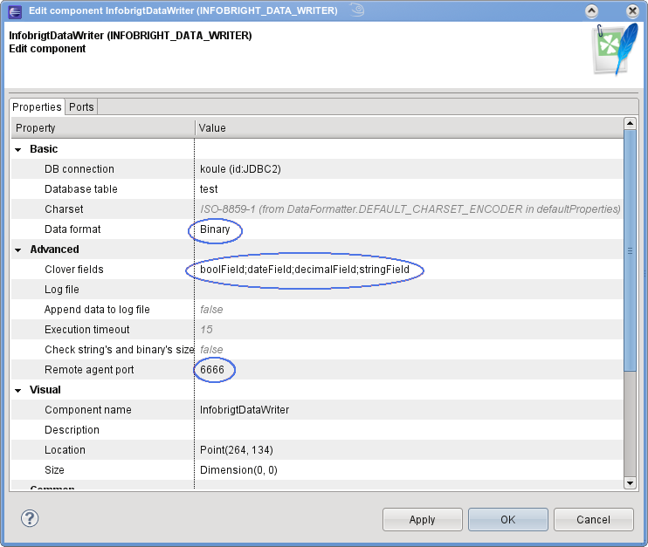
Task: Open Check string's and binary's size 'false' value
Action: 409,350
